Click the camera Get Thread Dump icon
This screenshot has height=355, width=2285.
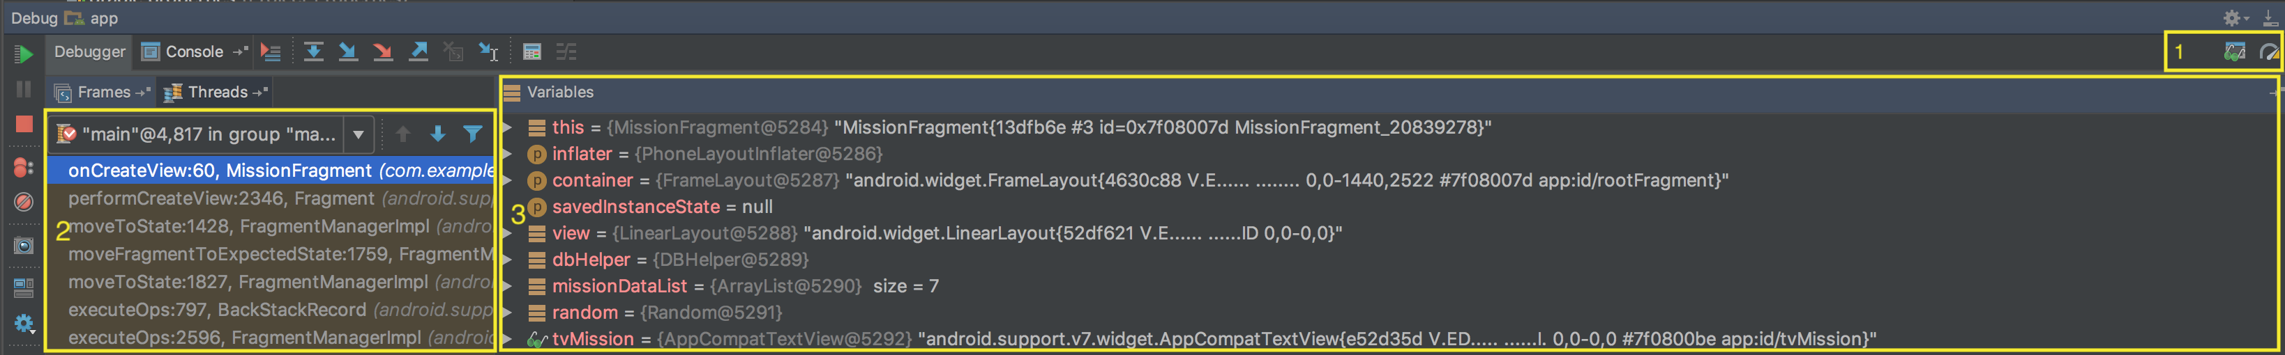(x=24, y=245)
